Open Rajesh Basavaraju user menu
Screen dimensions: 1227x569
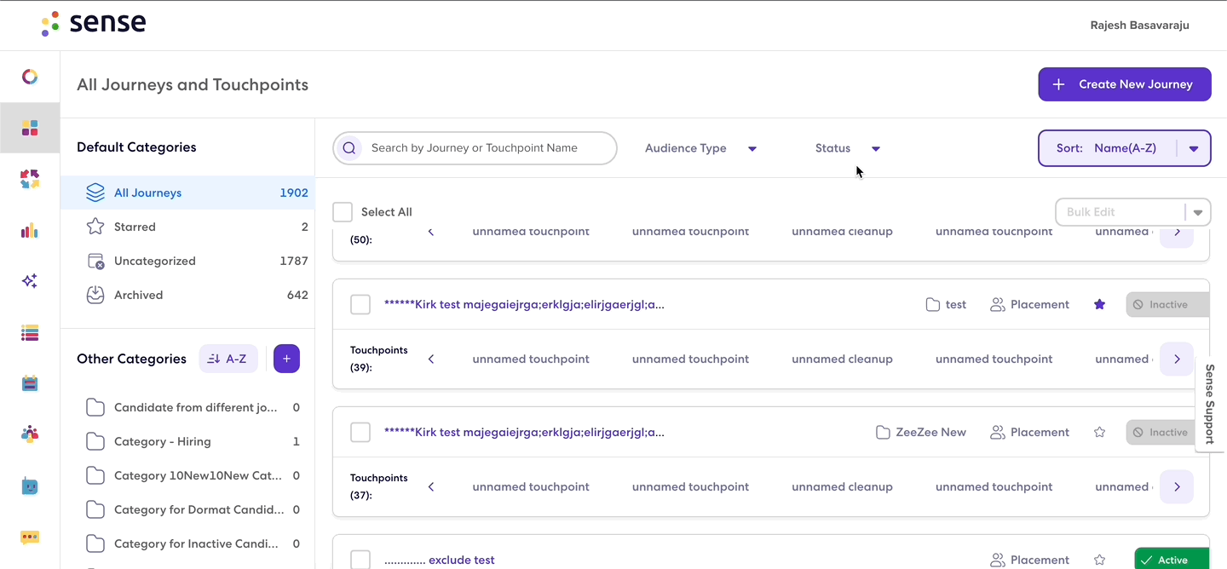click(x=1139, y=25)
